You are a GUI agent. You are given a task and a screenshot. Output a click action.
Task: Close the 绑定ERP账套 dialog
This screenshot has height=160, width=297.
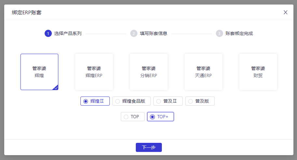point(286,12)
